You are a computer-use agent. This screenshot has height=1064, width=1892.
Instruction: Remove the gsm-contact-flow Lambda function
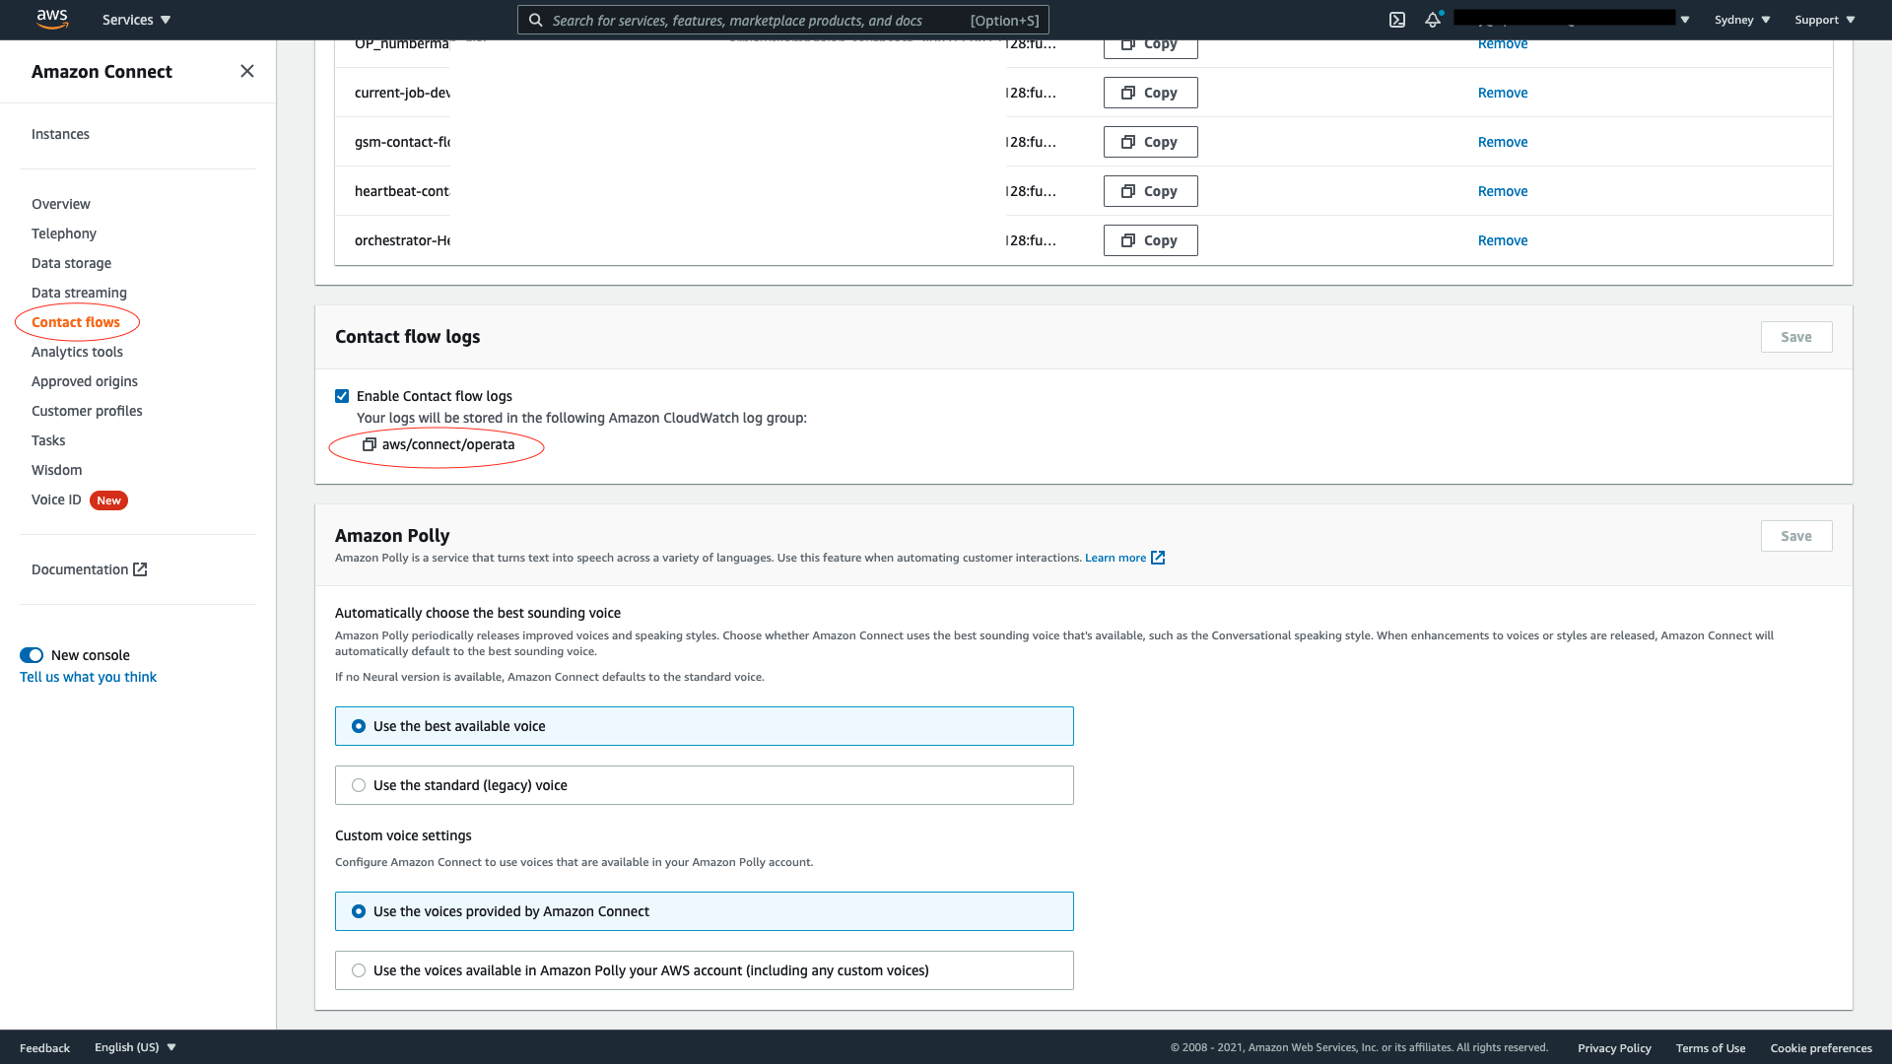click(x=1502, y=142)
